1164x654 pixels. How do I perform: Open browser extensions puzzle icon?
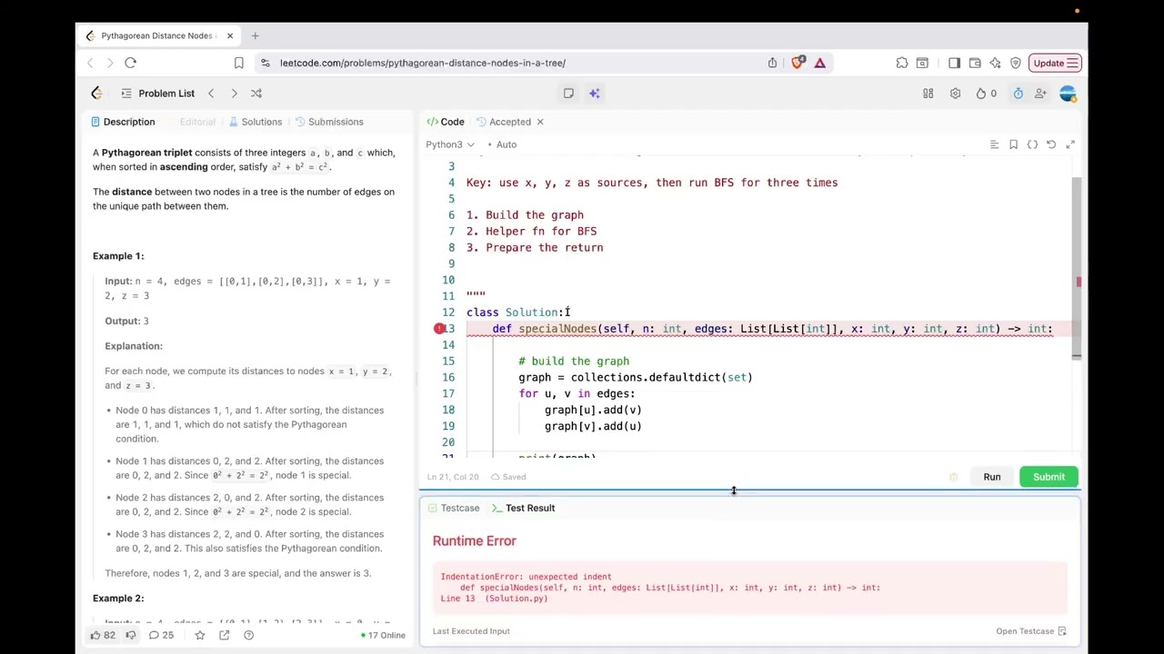tap(902, 63)
